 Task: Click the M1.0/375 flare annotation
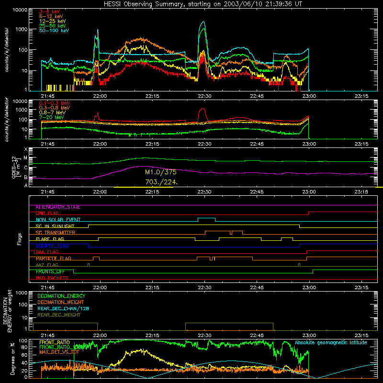161,172
